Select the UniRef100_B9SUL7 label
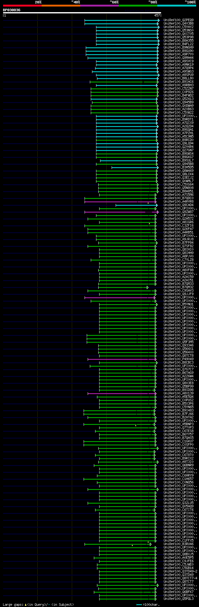Image resolution: width=199 pixels, height=607 pixels. coord(178,160)
